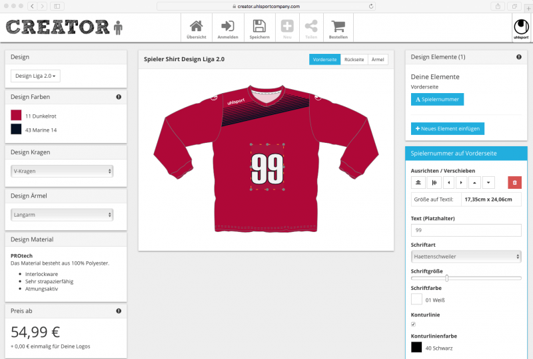Open the Übersicht home icon
This screenshot has height=359, width=533.
point(197,28)
